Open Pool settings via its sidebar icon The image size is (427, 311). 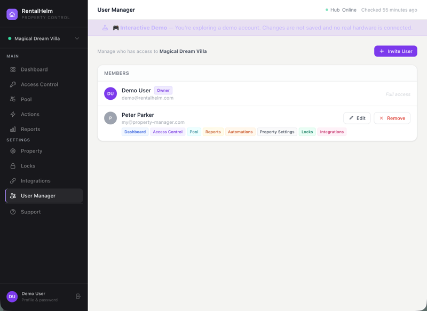[12, 99]
